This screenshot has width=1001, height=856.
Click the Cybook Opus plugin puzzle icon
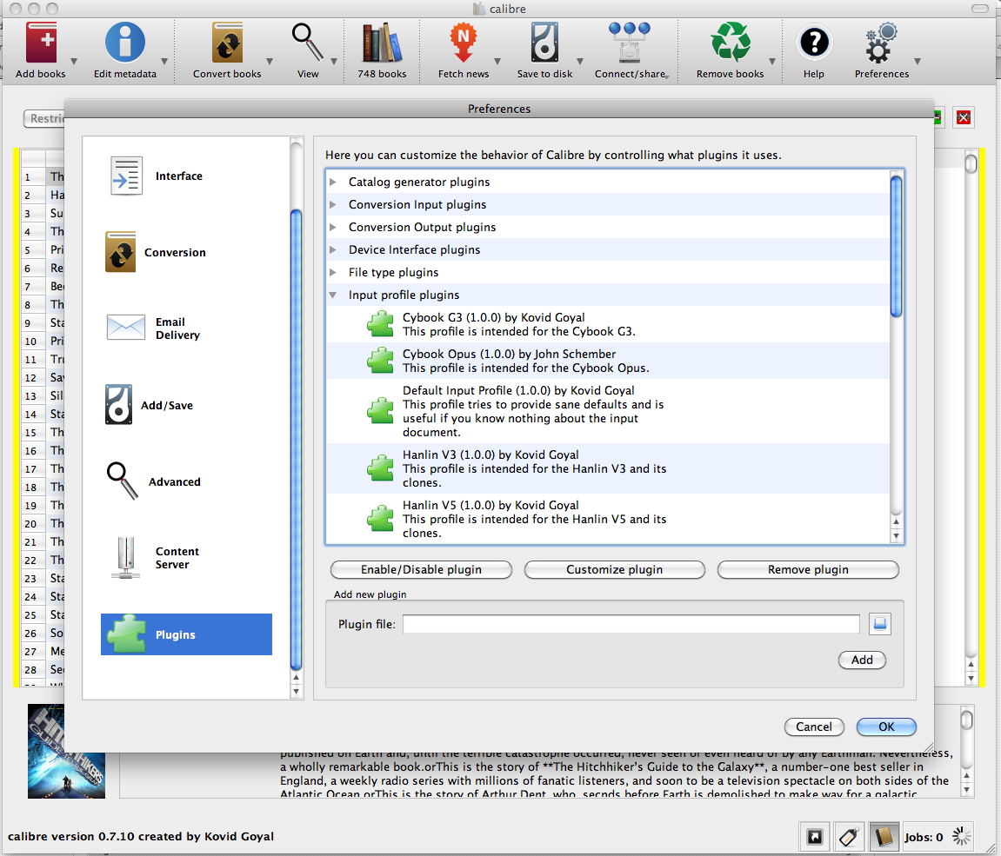click(x=380, y=361)
